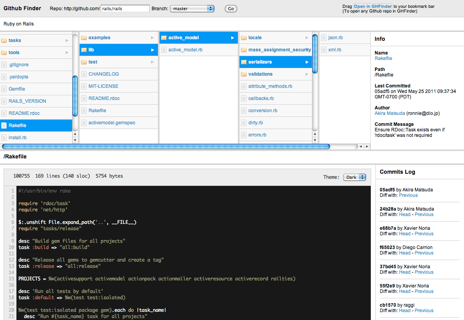The height and width of the screenshot is (320, 464).
Task: Open the Branch dropdown showing master
Action: point(192,9)
